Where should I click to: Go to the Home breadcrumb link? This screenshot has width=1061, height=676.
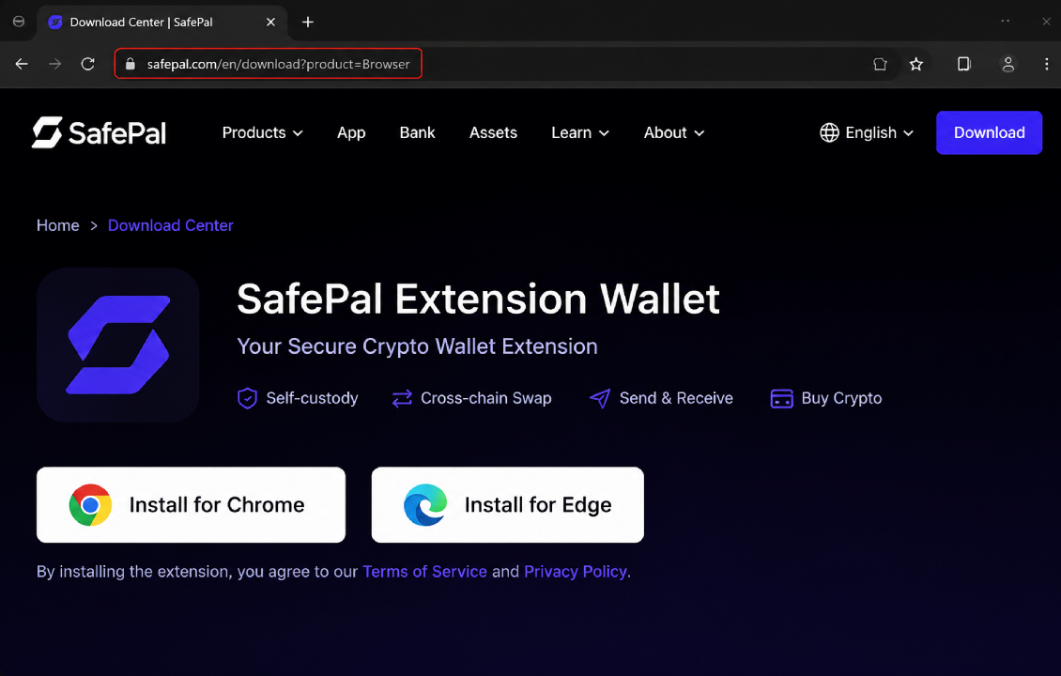click(x=57, y=225)
